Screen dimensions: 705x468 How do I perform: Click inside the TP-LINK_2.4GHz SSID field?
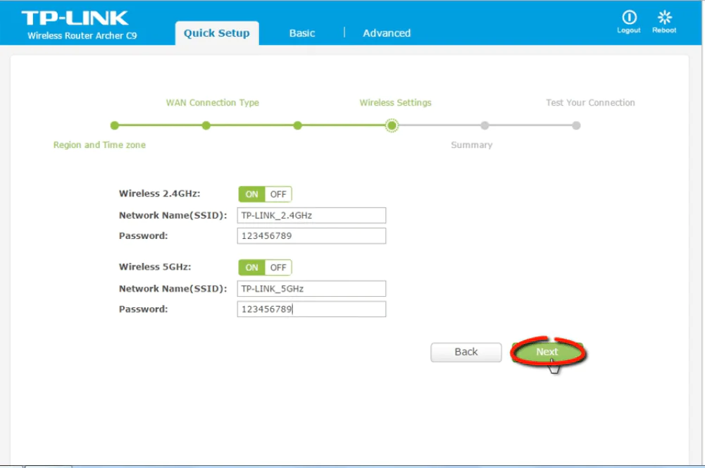[311, 215]
